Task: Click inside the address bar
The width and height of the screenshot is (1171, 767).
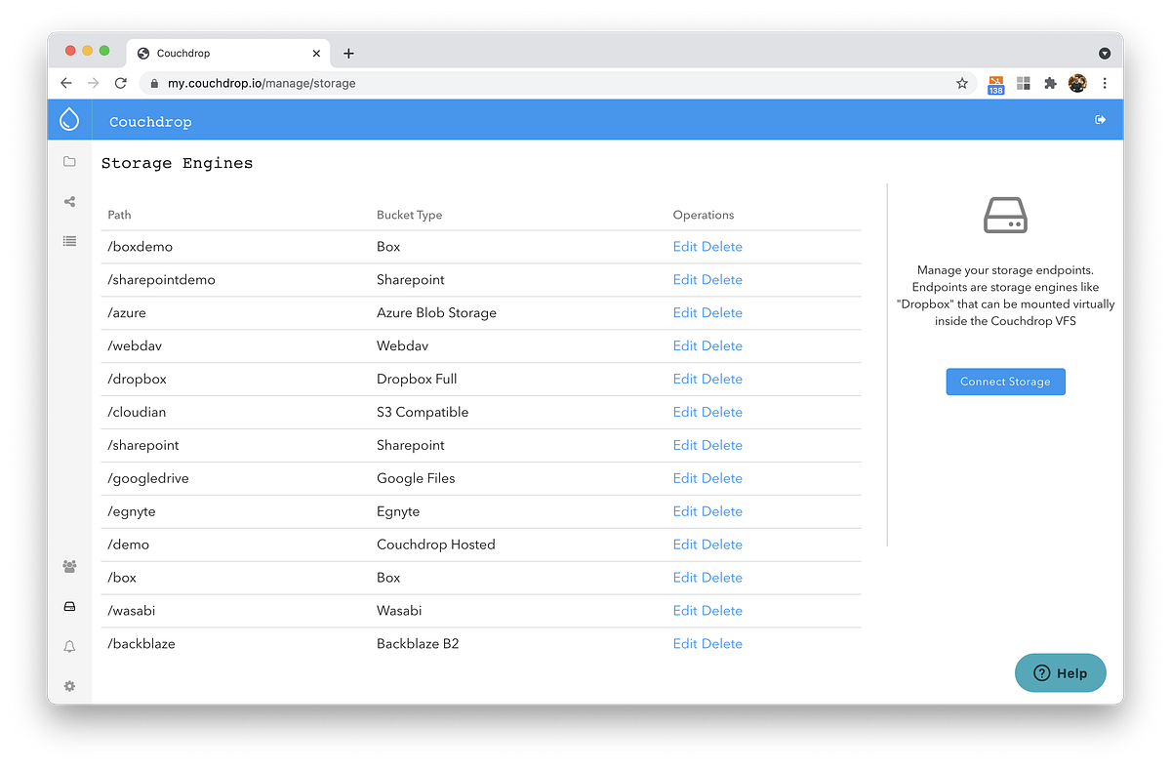Action: pos(390,83)
